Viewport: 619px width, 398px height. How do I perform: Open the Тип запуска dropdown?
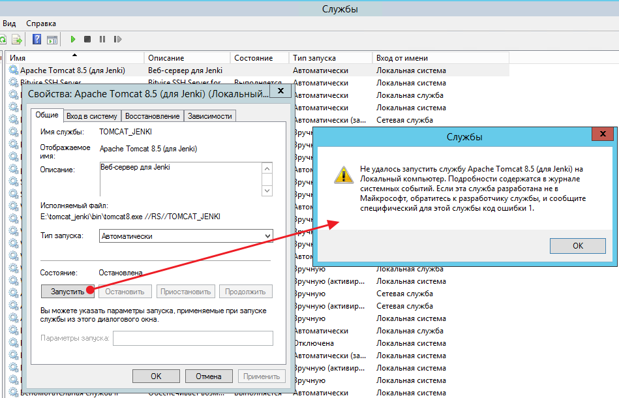[x=186, y=236]
